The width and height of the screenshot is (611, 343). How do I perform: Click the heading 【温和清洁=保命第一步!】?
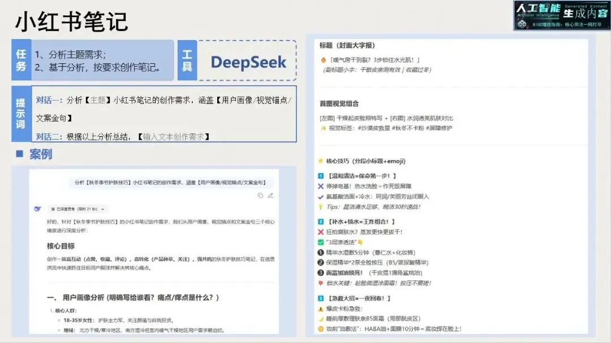[362, 176]
